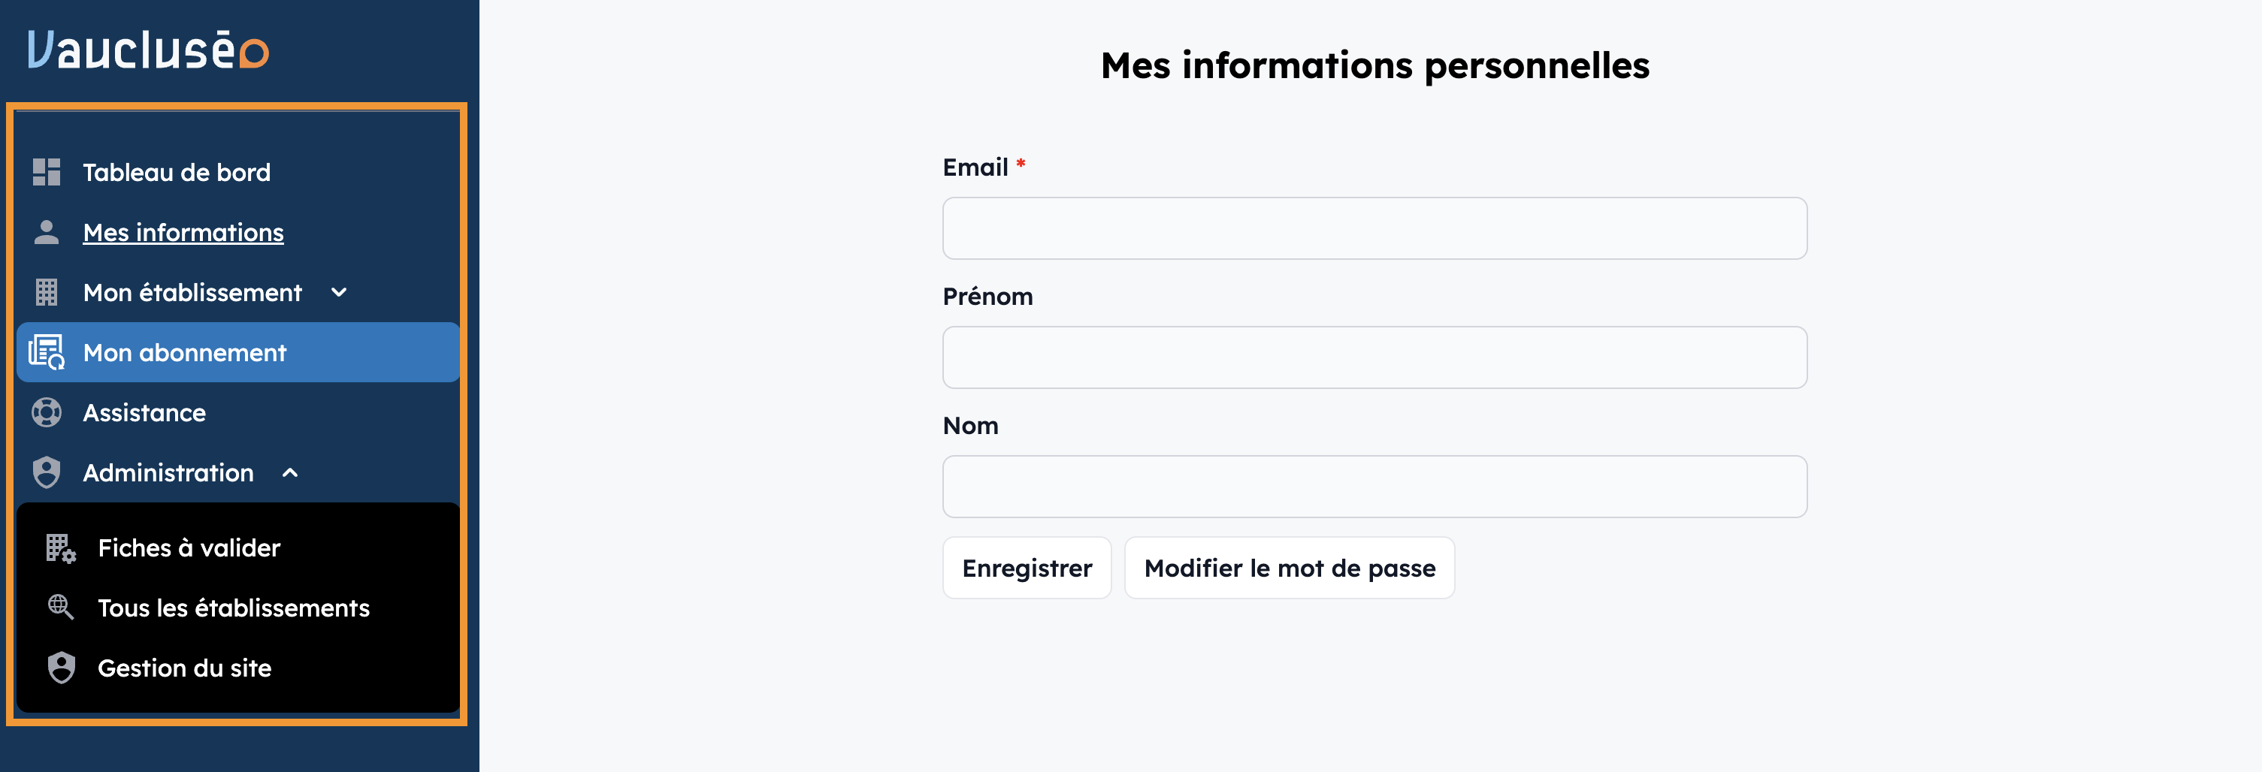Click the Tableau de bord dashboard icon

pyautogui.click(x=47, y=172)
